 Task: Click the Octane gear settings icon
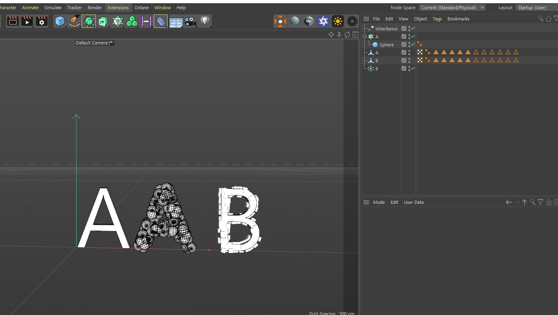[x=352, y=21]
